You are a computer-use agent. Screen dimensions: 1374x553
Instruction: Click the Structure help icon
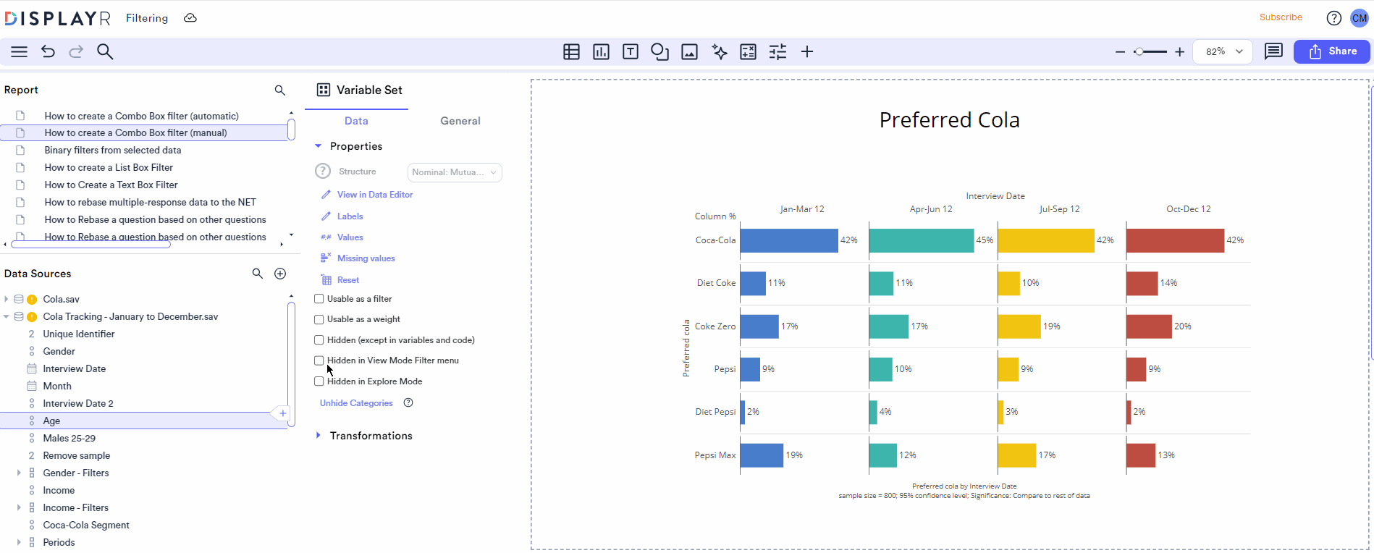323,172
